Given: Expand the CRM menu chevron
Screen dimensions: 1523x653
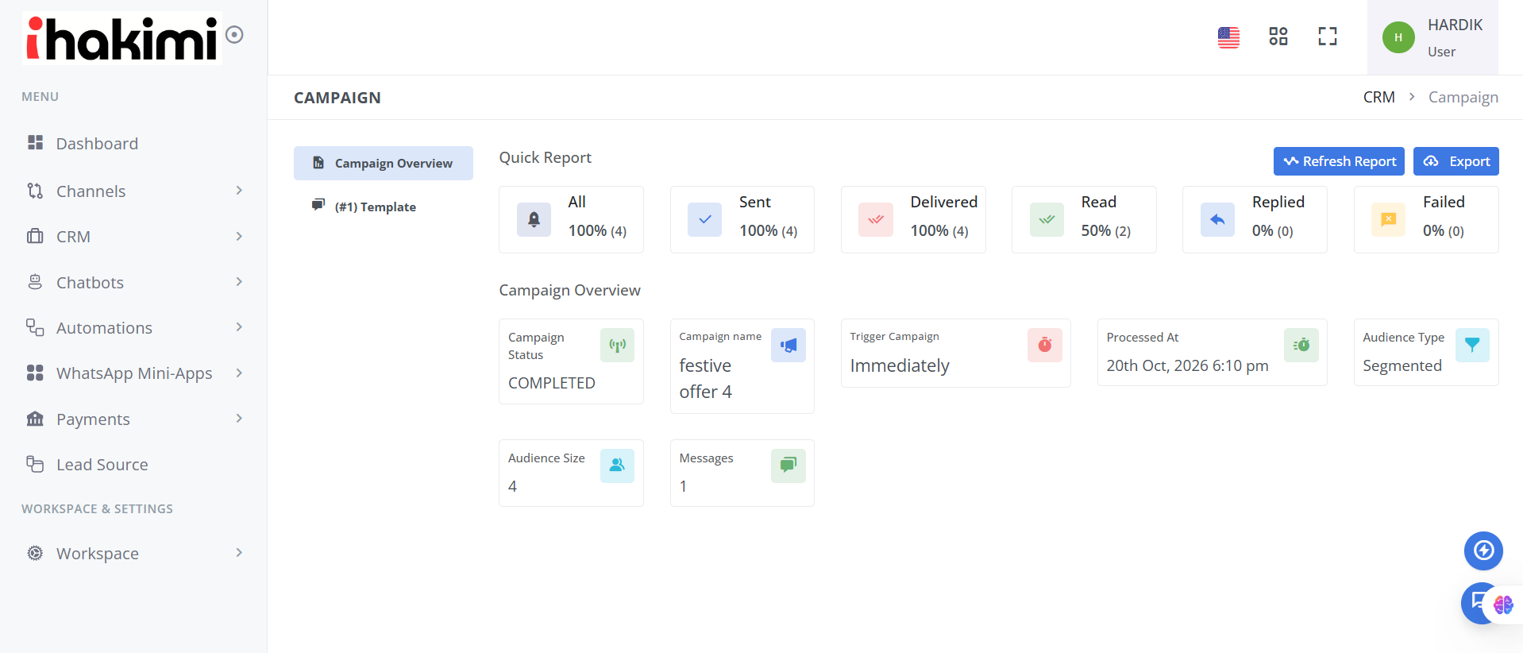Looking at the screenshot, I should 239,237.
